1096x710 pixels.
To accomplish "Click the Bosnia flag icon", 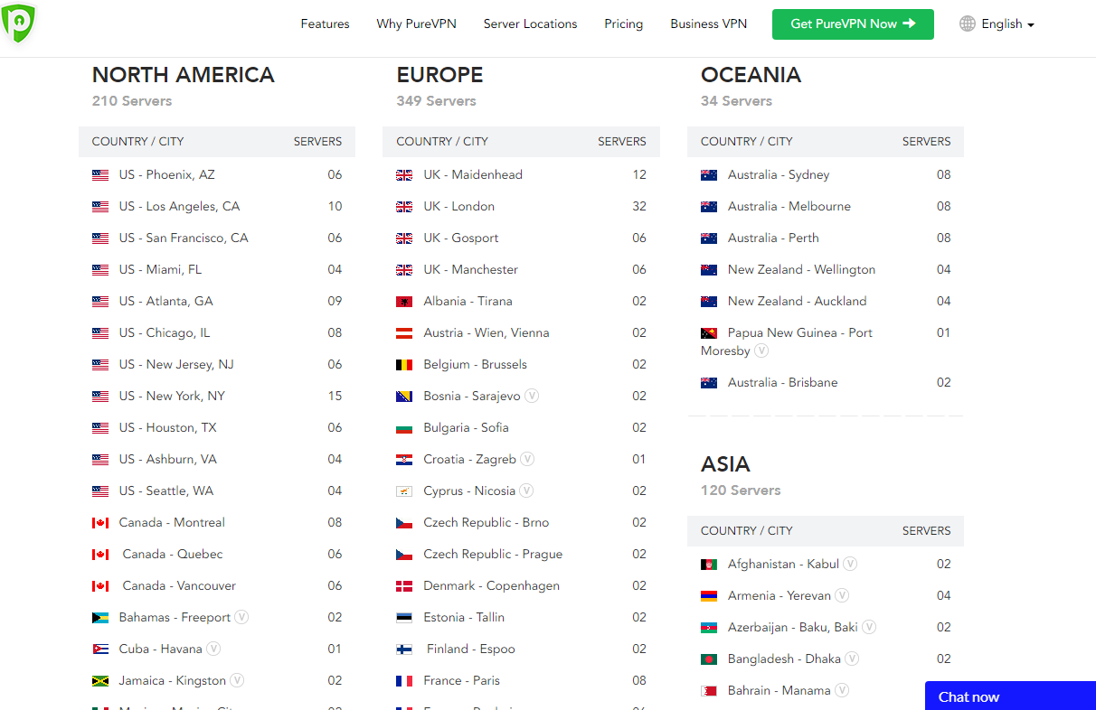I will pos(404,397).
